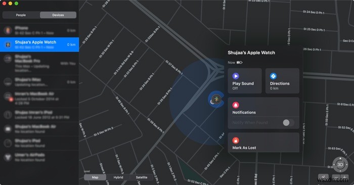Screen dimensions: 354x185
Task: Select the locked Imran's MacBook Air row
Action: (39, 98)
